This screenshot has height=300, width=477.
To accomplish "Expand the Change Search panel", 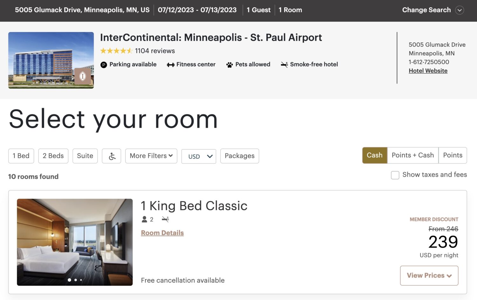I will tap(459, 10).
